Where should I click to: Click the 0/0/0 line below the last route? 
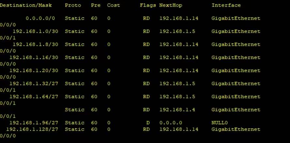pyautogui.click(x=8, y=136)
